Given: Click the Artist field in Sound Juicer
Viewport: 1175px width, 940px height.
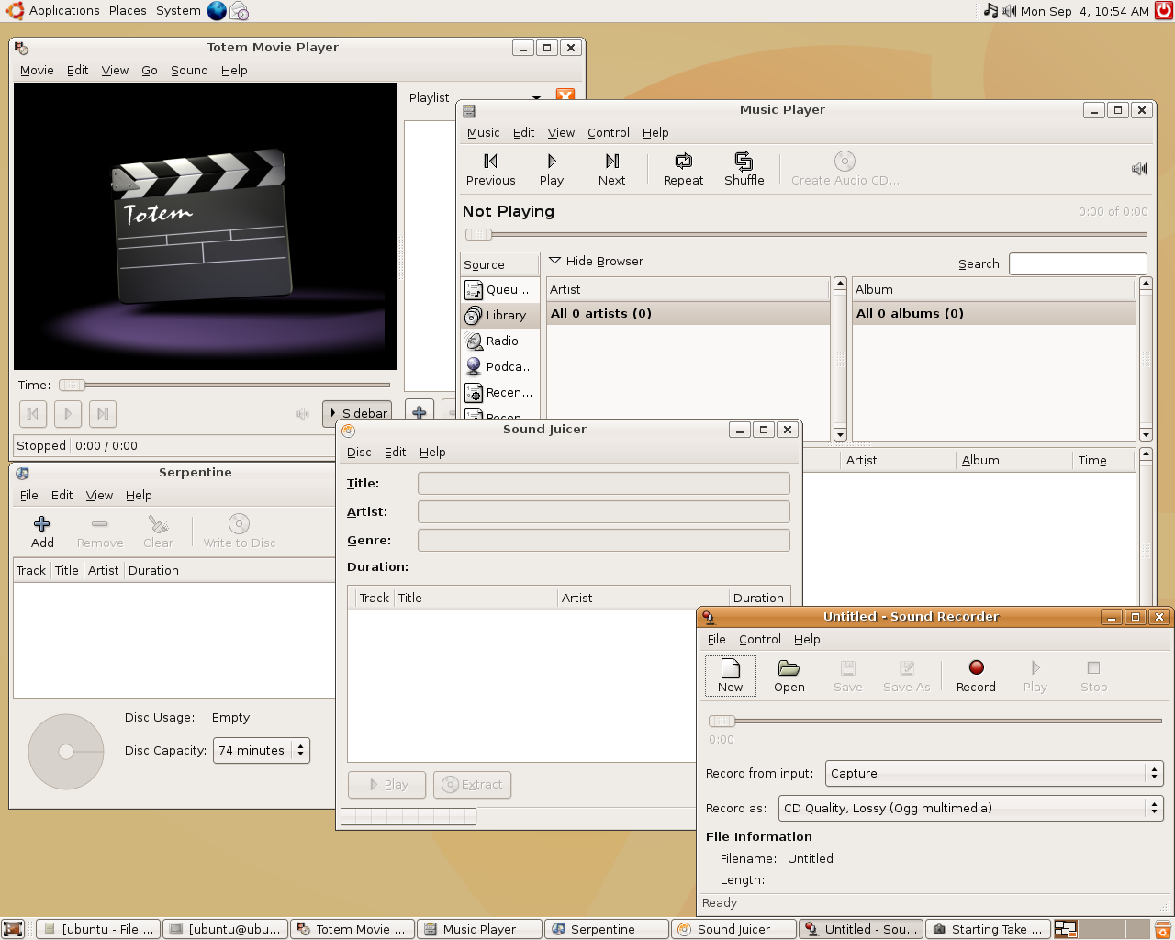Looking at the screenshot, I should pyautogui.click(x=603, y=511).
